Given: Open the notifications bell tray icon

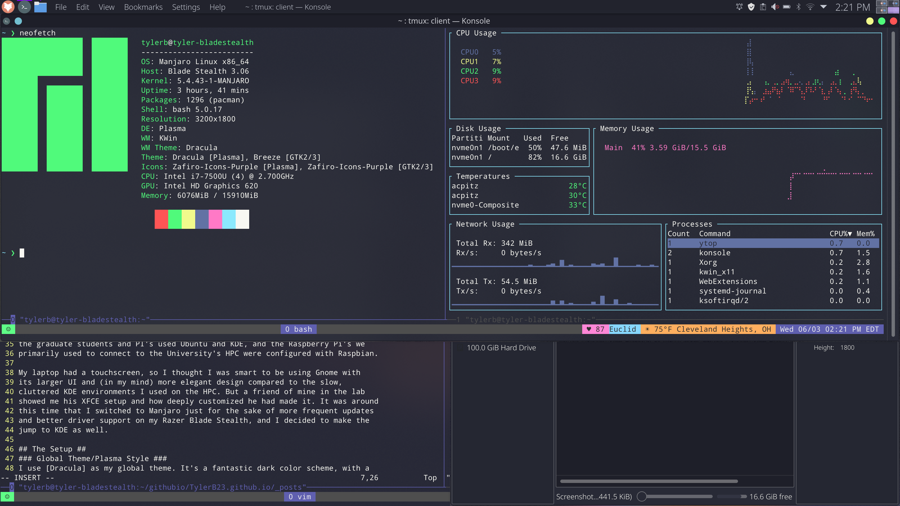Looking at the screenshot, I should [739, 7].
